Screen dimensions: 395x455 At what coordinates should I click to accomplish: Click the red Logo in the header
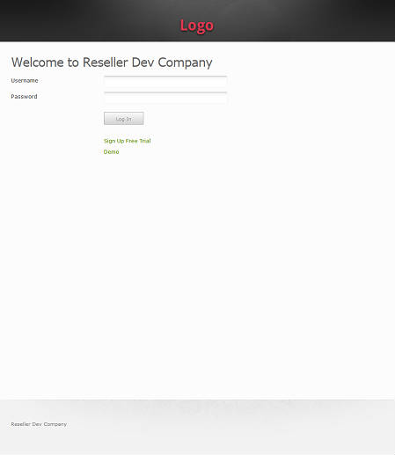[197, 26]
